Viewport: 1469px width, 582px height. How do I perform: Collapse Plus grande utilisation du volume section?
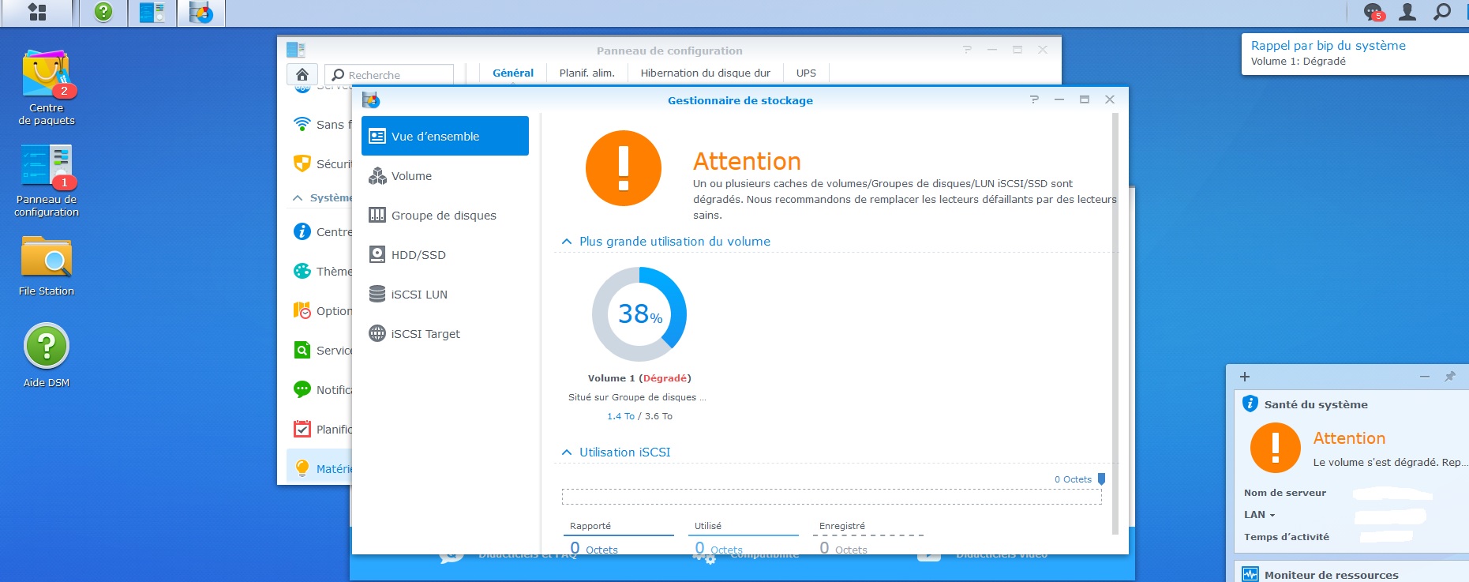[567, 242]
